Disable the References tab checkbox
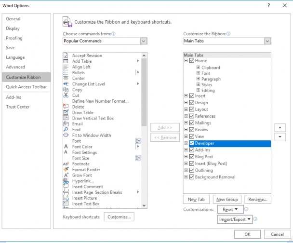 (x=192, y=116)
